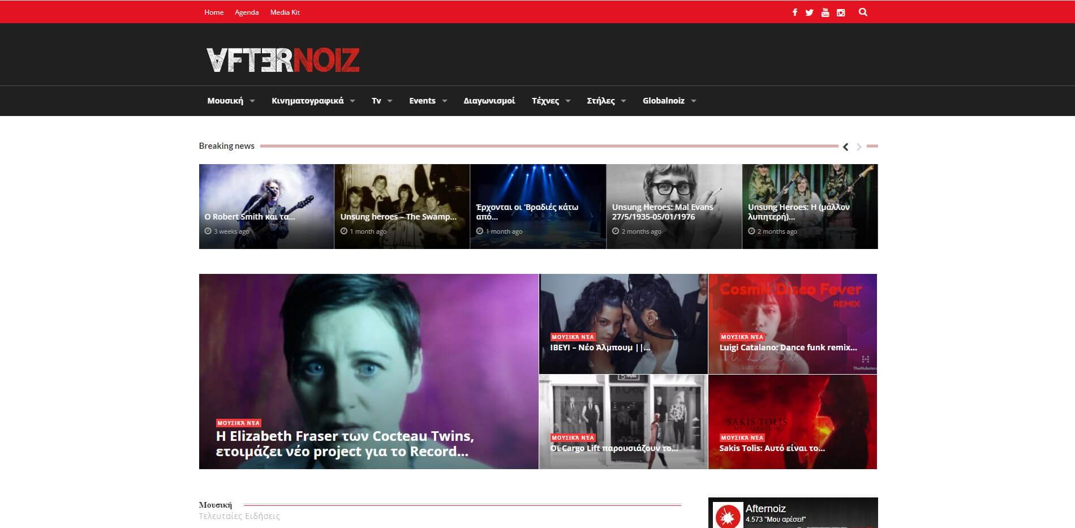1075x528 pixels.
Task: Open the Agenda top menu link
Action: (x=247, y=12)
